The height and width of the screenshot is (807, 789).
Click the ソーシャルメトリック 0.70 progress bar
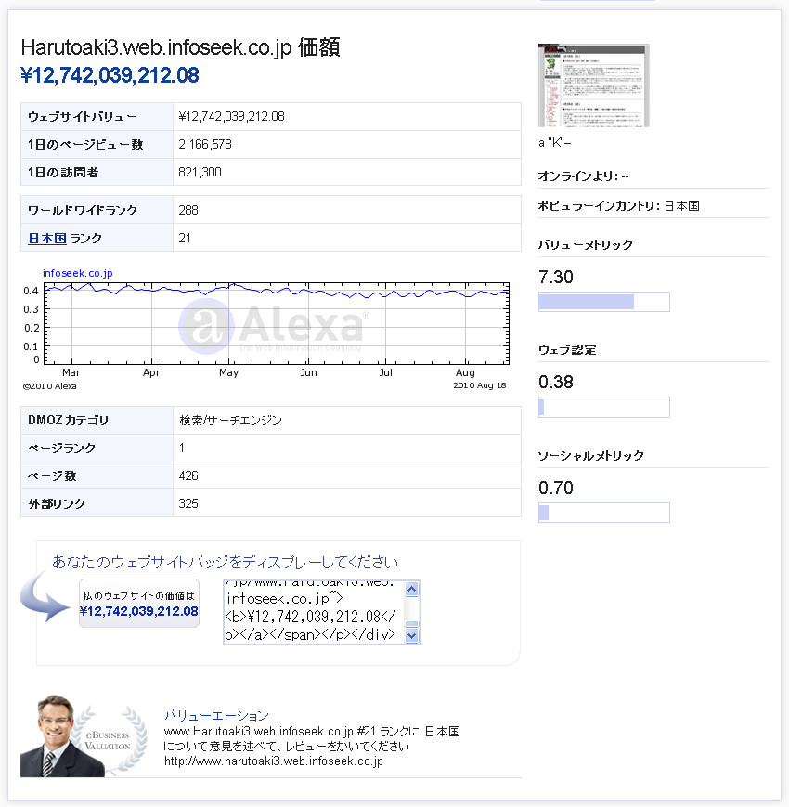click(604, 513)
